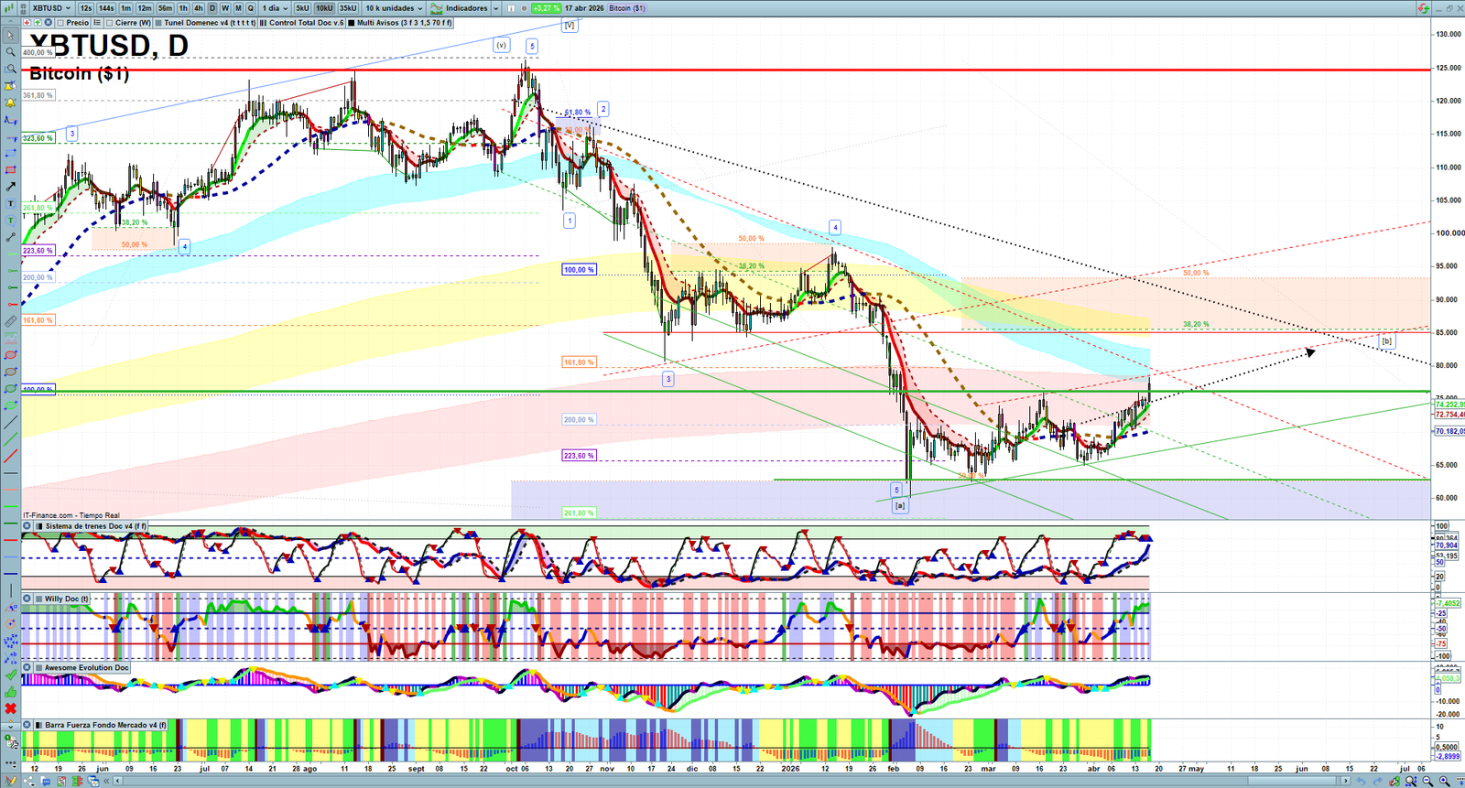The height and width of the screenshot is (788, 1465).
Task: Select the cursor pointer tool in left toolbar
Action: pyautogui.click(x=11, y=36)
